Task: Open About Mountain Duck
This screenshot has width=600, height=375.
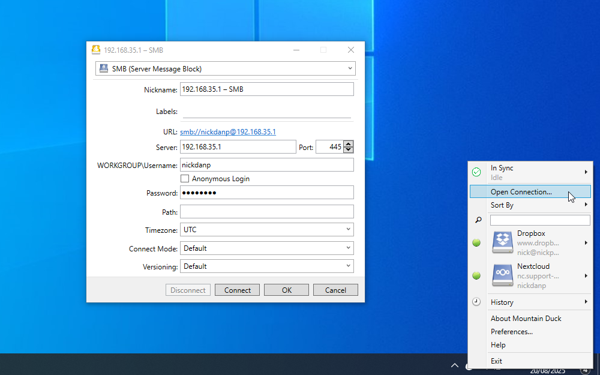Action: tap(526, 319)
